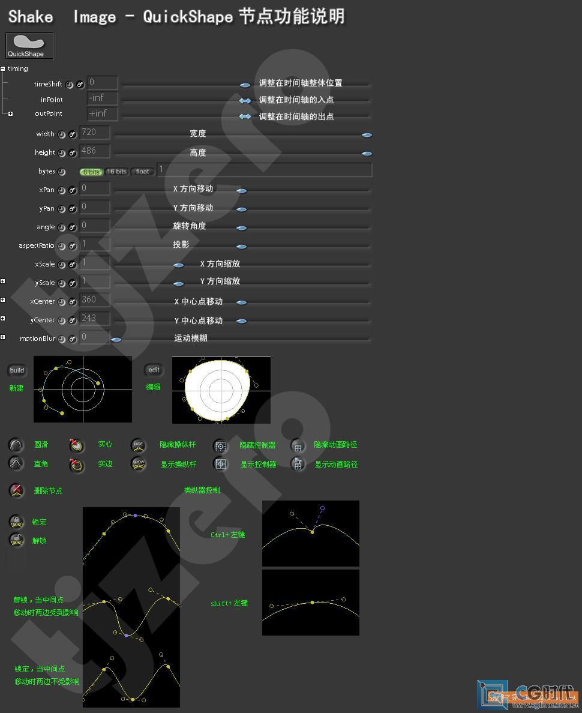
Task: Click the inPoint field showing -inf
Action: [103, 98]
